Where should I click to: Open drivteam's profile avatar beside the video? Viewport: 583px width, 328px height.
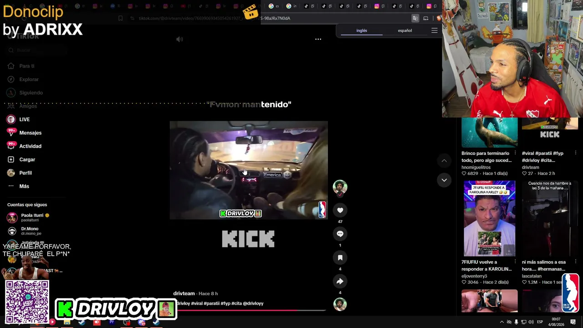tap(340, 187)
